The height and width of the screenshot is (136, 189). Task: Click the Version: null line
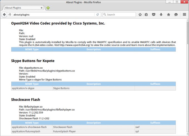[26, 36]
